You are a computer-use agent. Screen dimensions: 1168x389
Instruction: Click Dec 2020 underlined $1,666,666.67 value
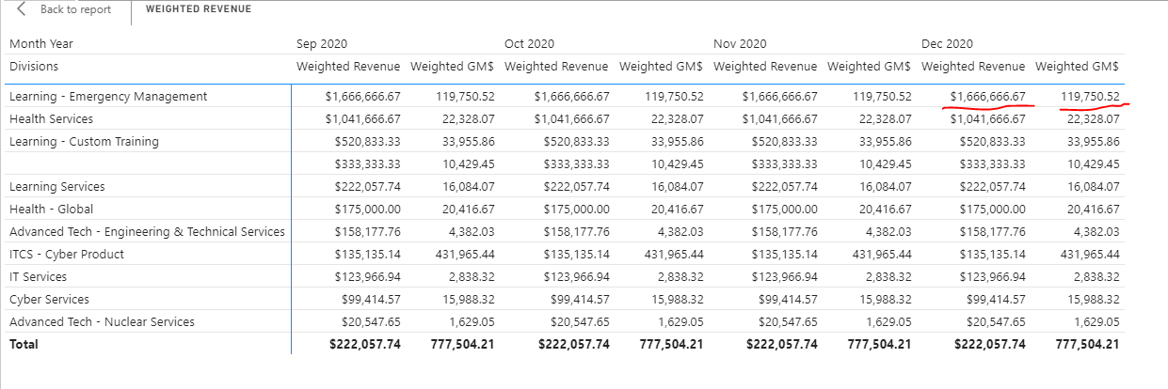(987, 97)
